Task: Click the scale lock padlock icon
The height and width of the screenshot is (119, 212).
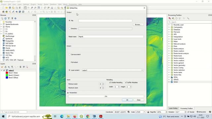Action: (148, 112)
